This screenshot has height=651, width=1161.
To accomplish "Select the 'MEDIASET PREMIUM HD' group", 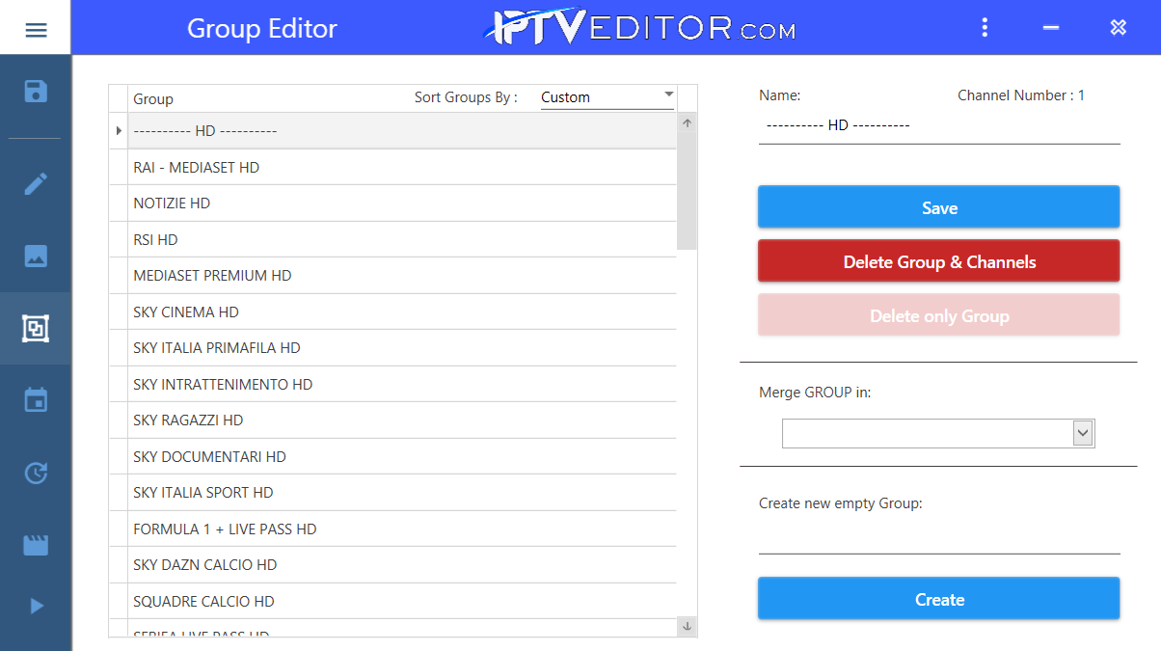I will 402,275.
